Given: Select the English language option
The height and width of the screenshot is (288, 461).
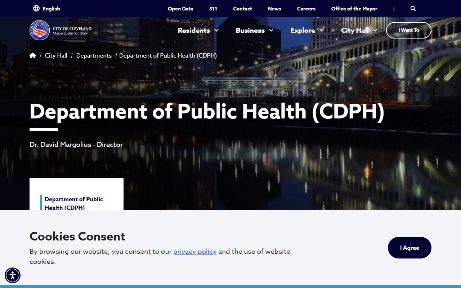Looking at the screenshot, I should (x=52, y=9).
